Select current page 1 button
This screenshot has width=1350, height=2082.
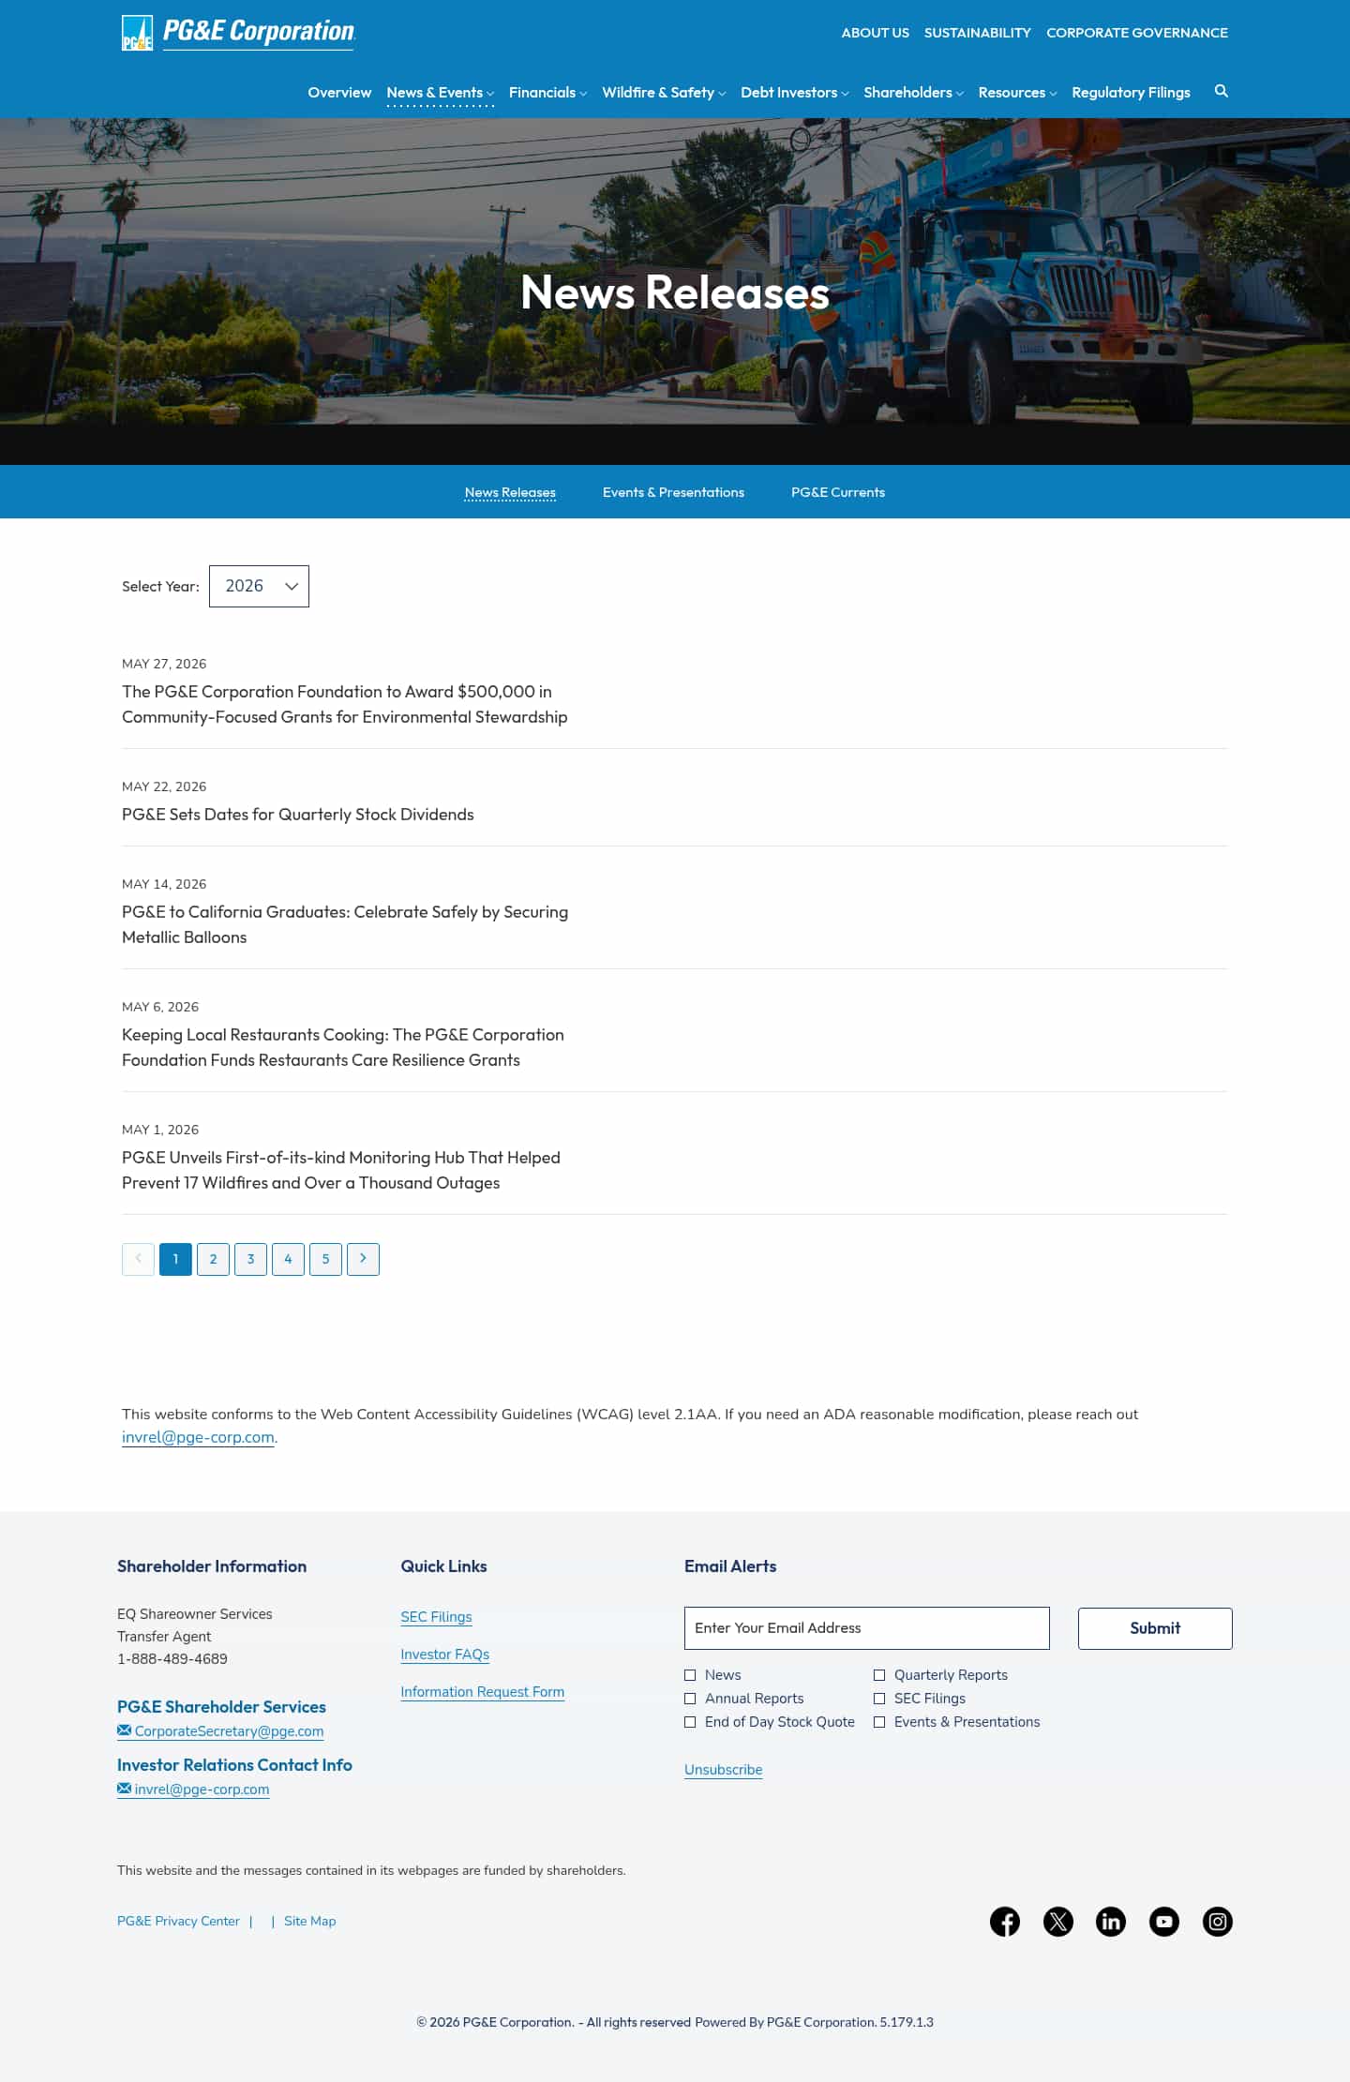point(175,1259)
